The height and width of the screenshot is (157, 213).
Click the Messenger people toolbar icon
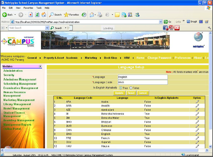click(x=137, y=15)
